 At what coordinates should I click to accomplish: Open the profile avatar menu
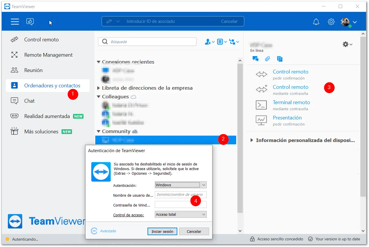(x=345, y=22)
